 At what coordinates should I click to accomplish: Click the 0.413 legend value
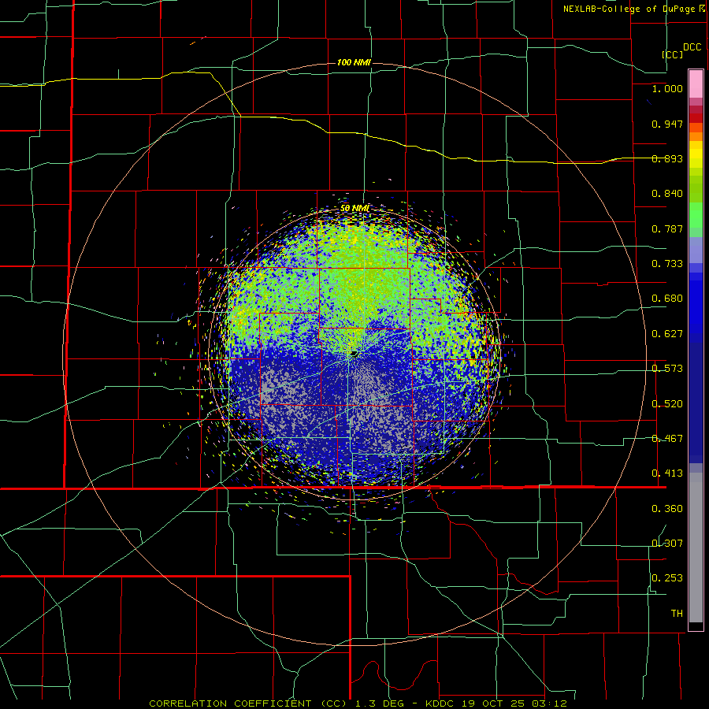(667, 473)
